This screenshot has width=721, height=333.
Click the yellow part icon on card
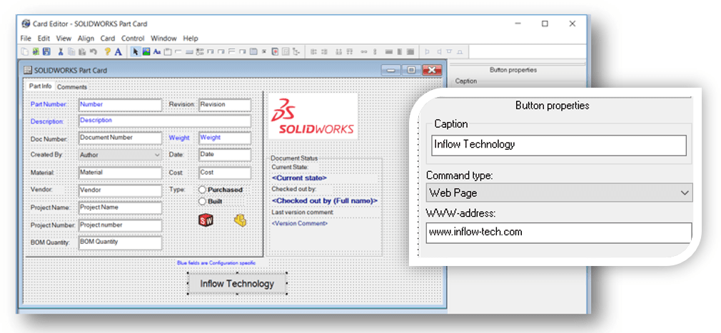tap(240, 220)
